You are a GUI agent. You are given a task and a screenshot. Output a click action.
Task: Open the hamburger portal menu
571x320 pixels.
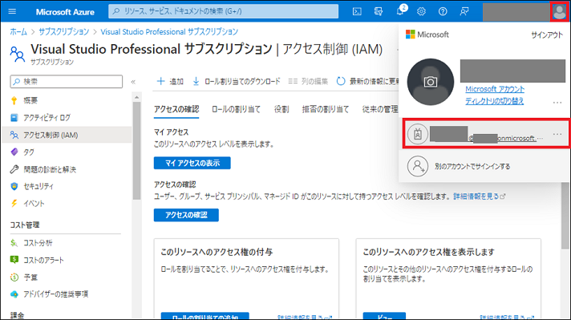click(12, 11)
